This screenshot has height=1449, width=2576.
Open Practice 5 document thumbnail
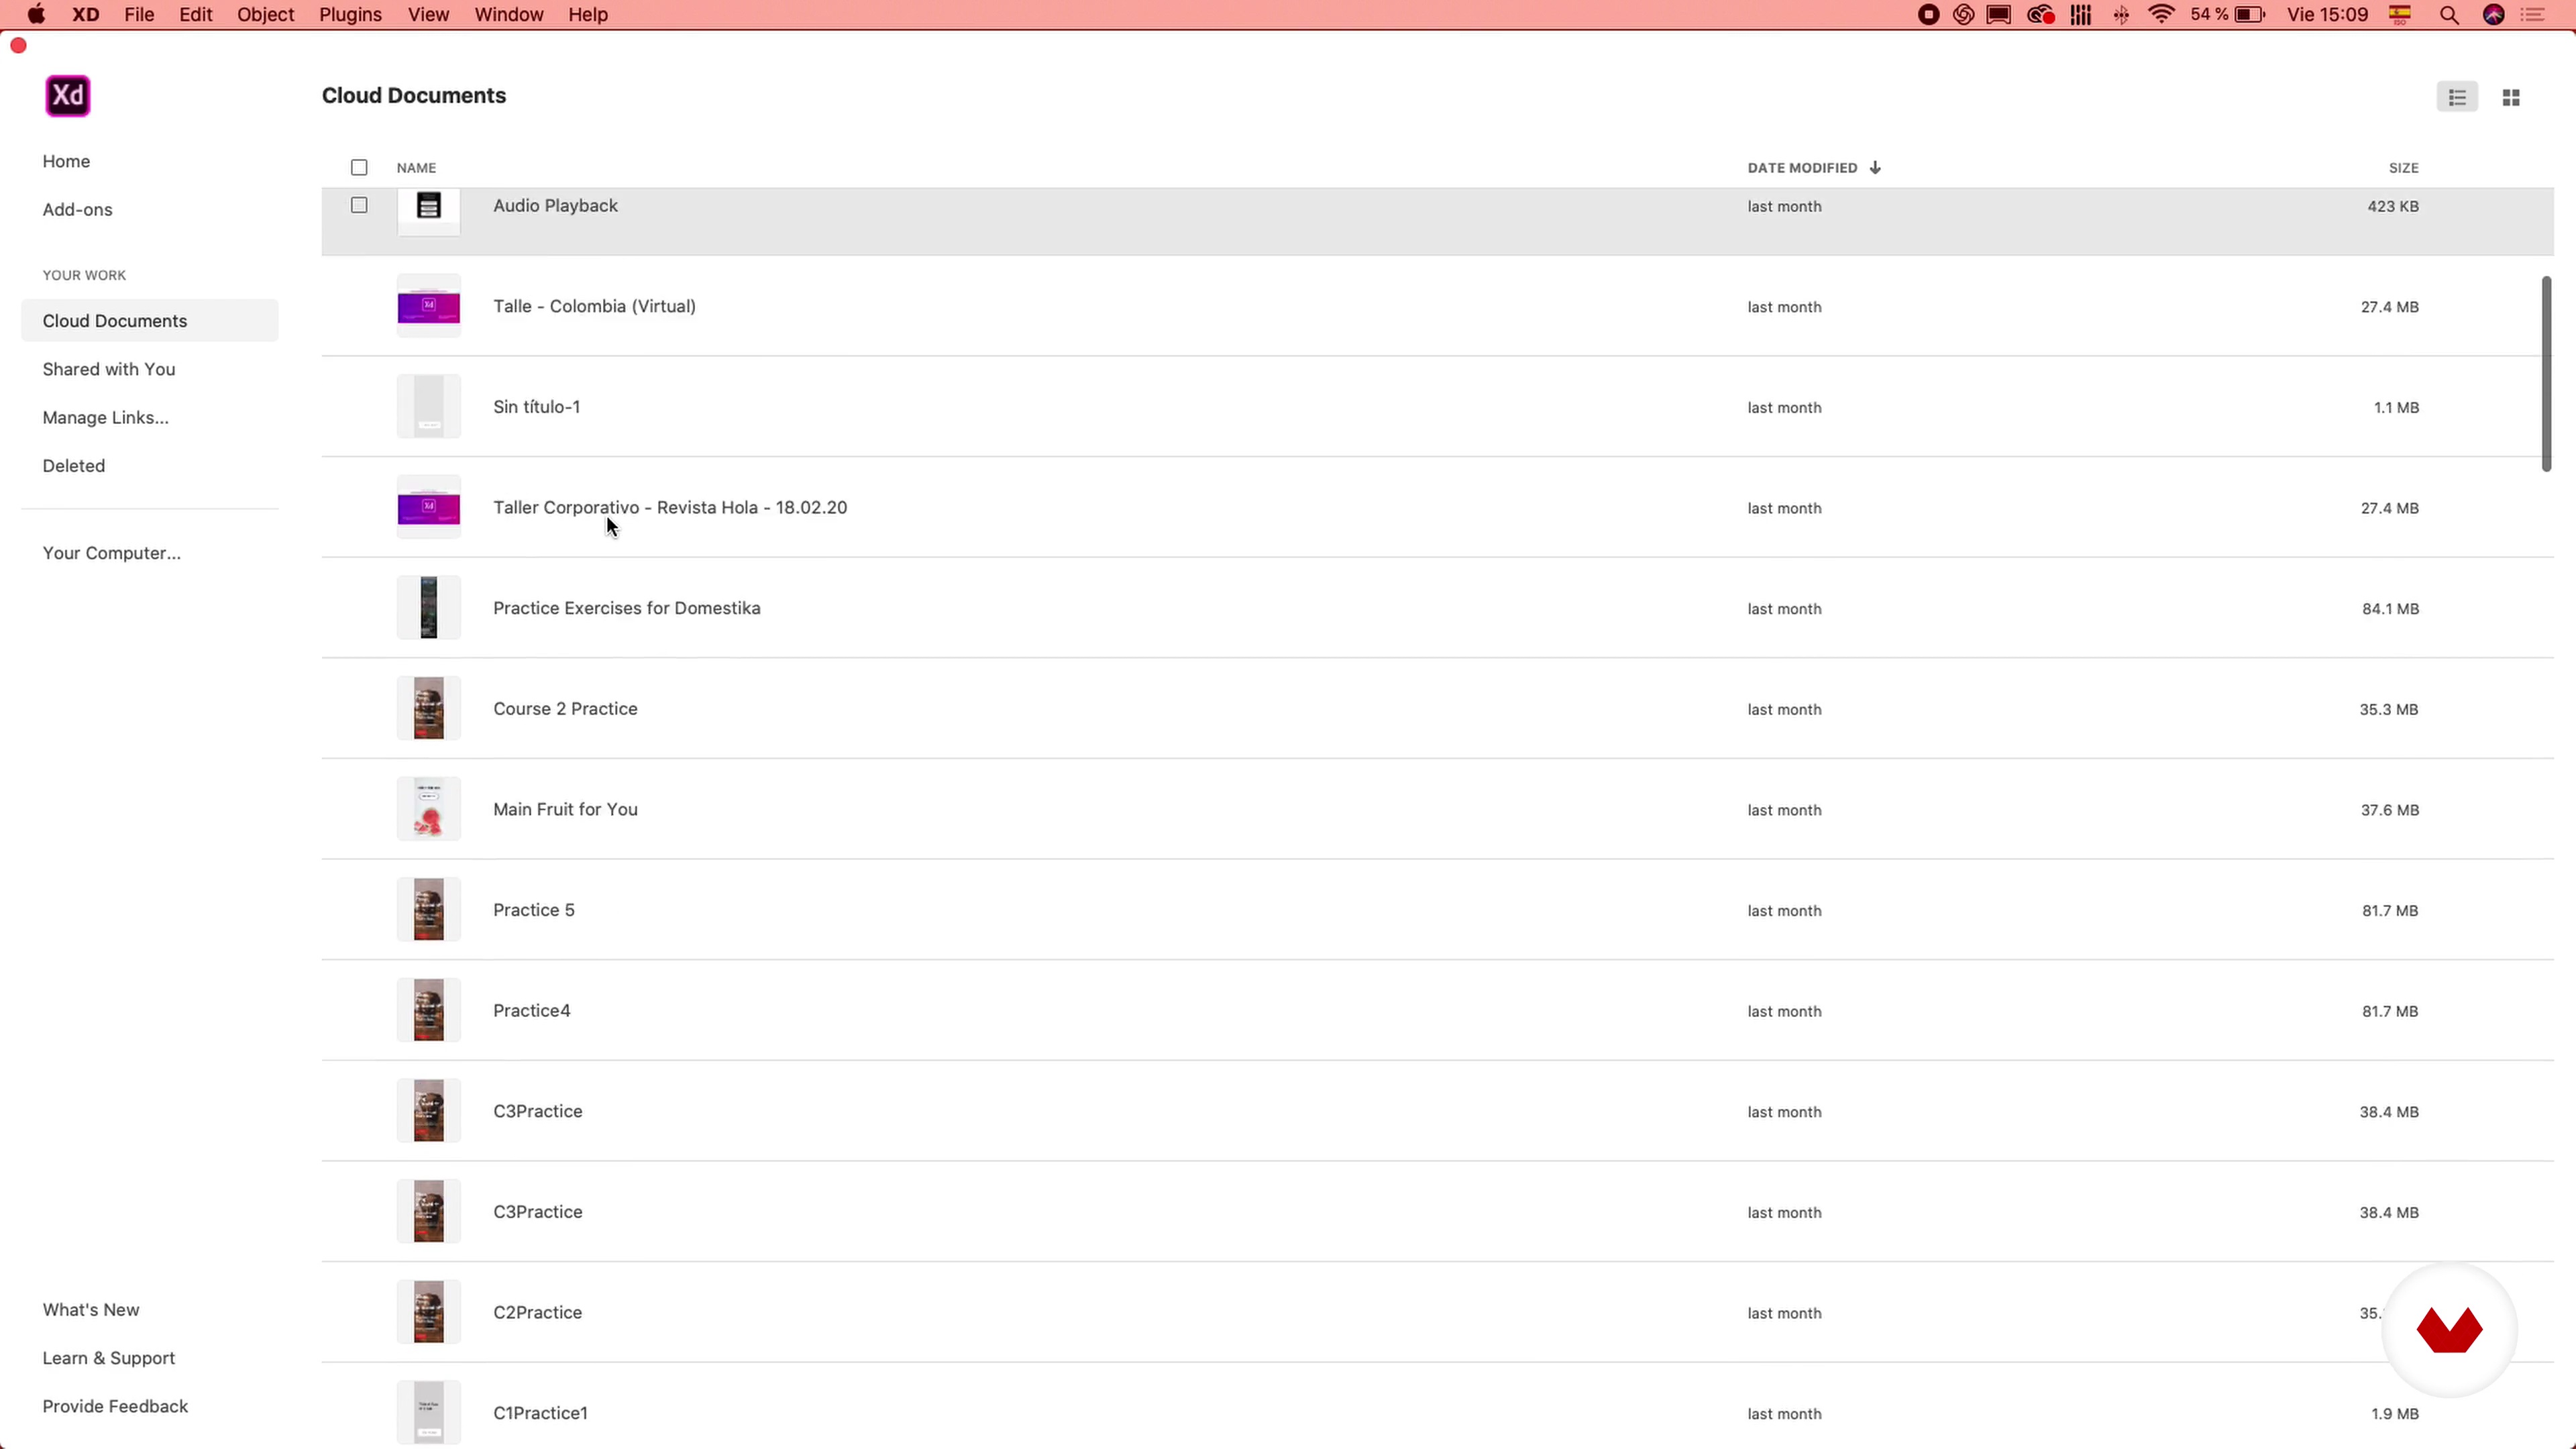(429, 910)
